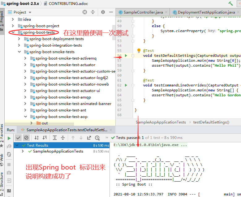Fold the else block at line 50
The height and width of the screenshot is (197, 241).
[133, 26]
